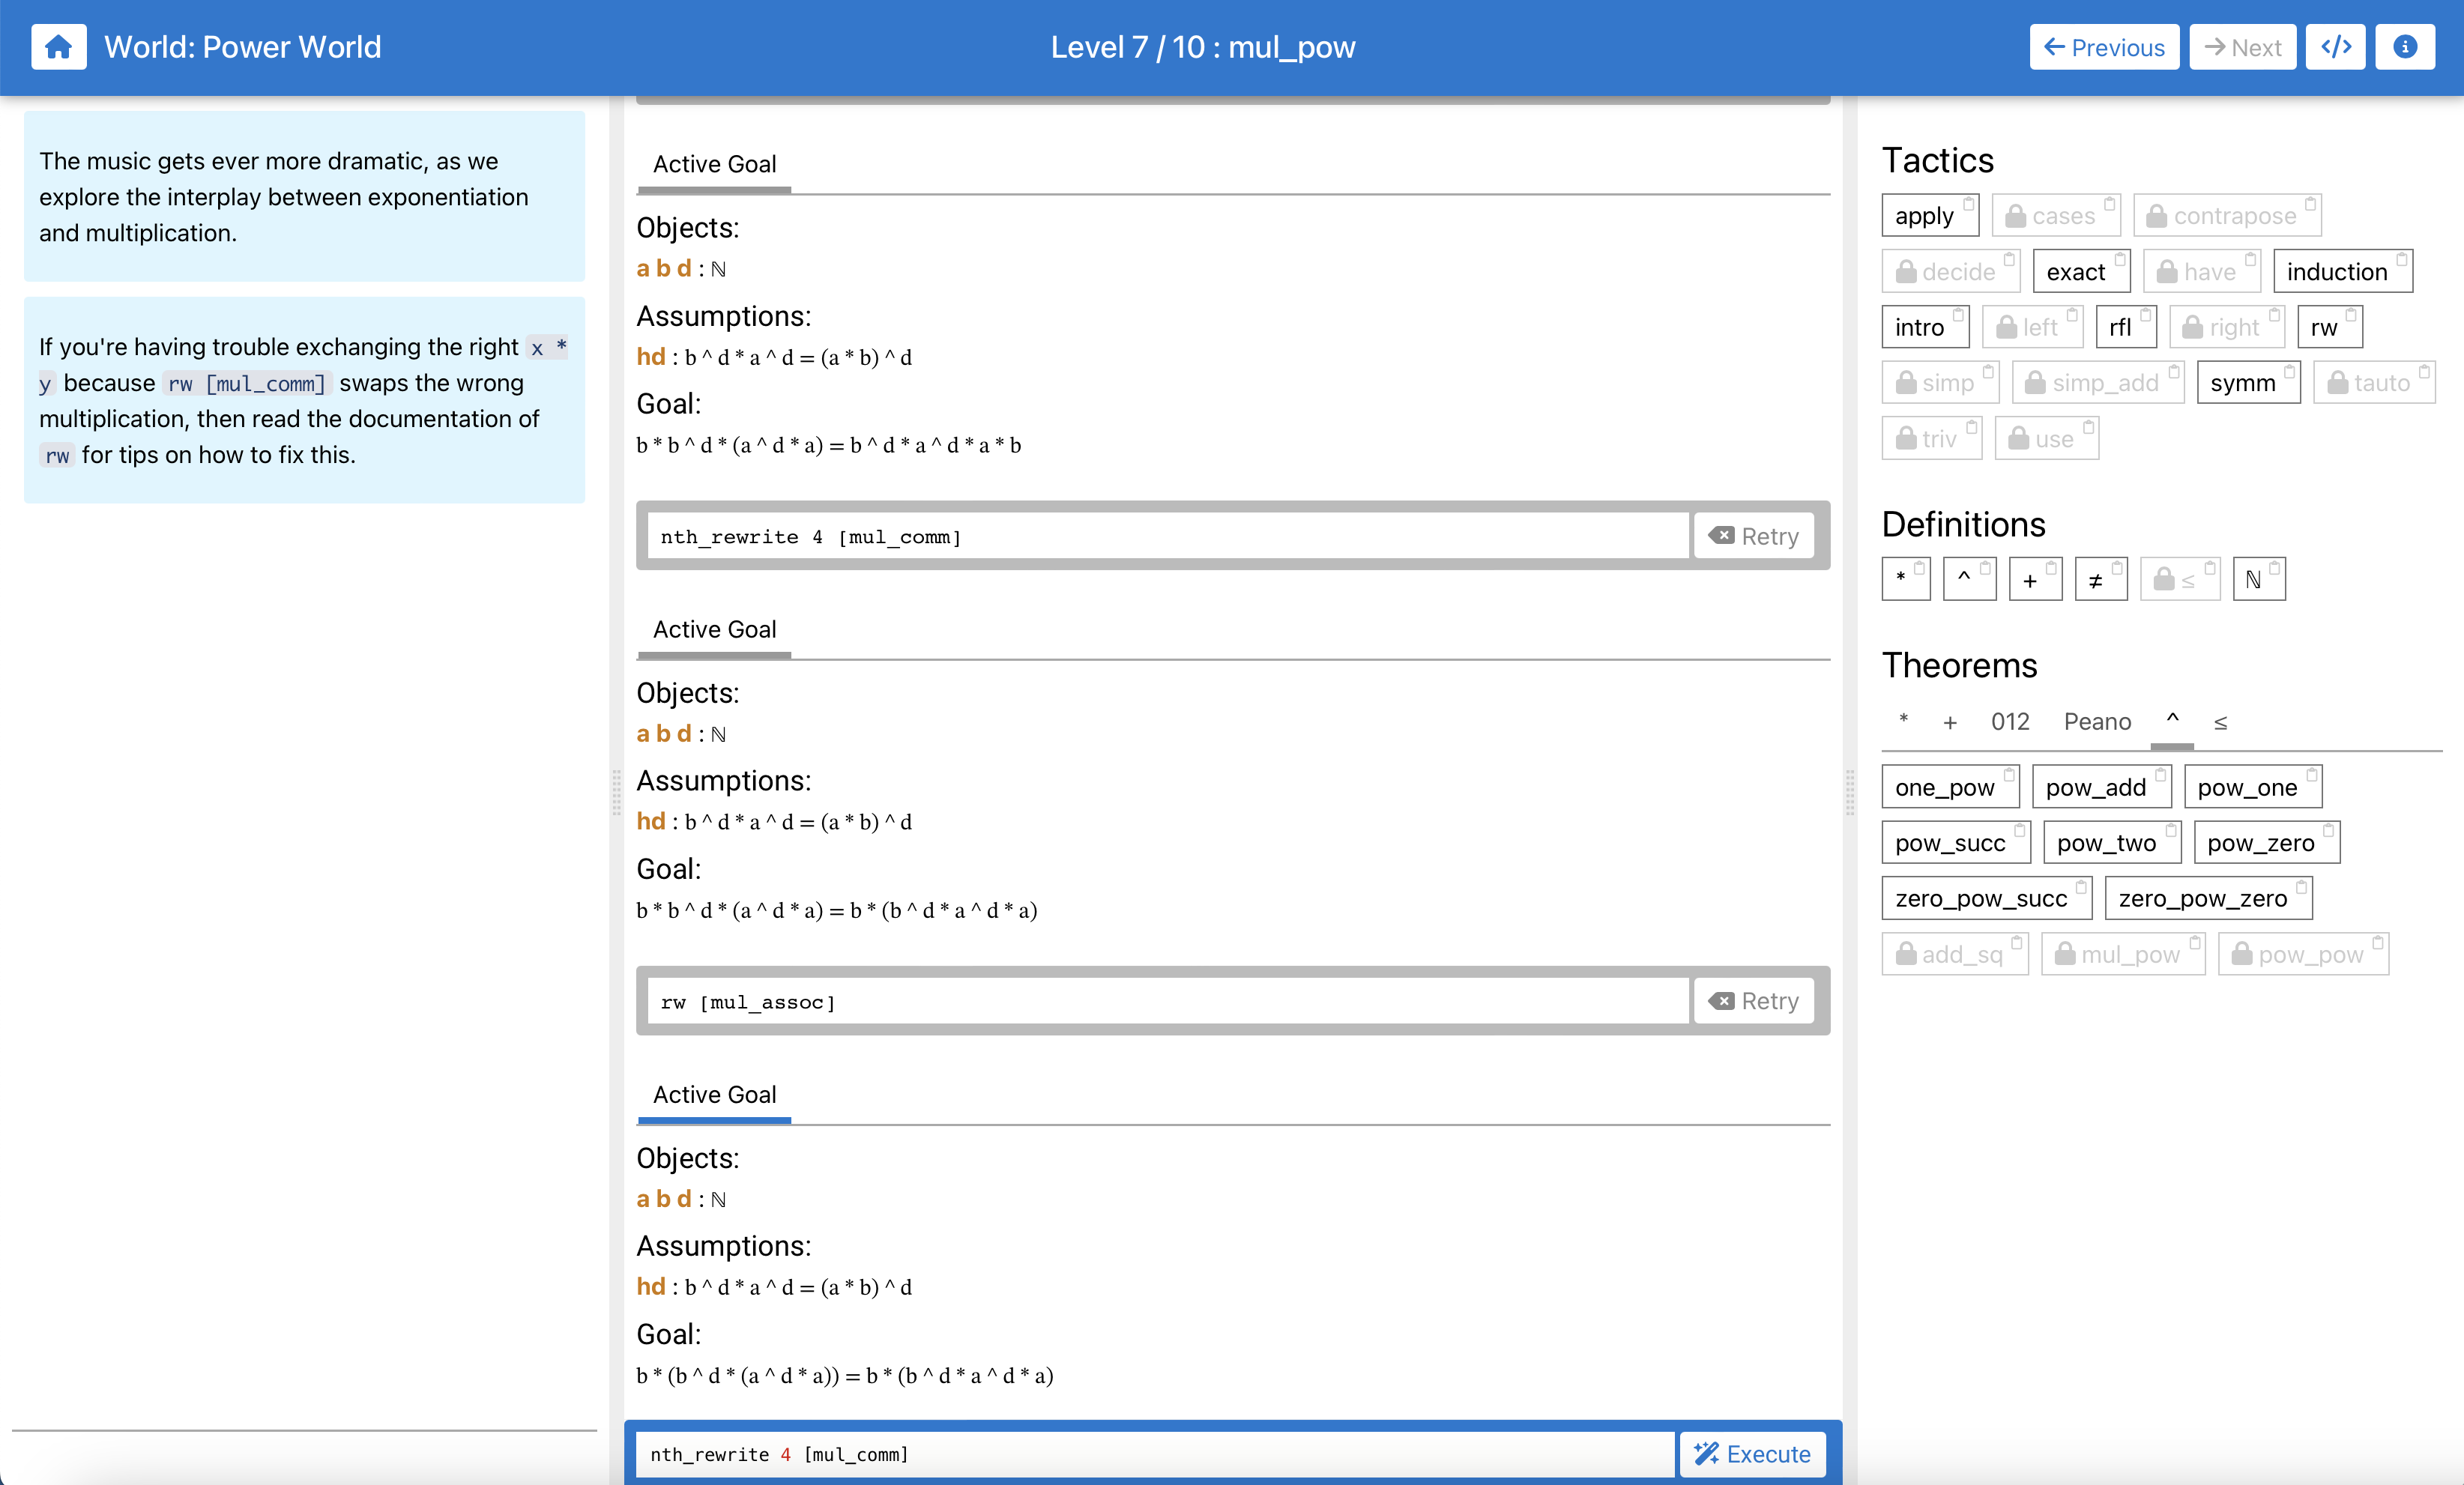Viewport: 2464px width, 1485px height.
Task: Click the locked use tactic
Action: click(x=2046, y=439)
